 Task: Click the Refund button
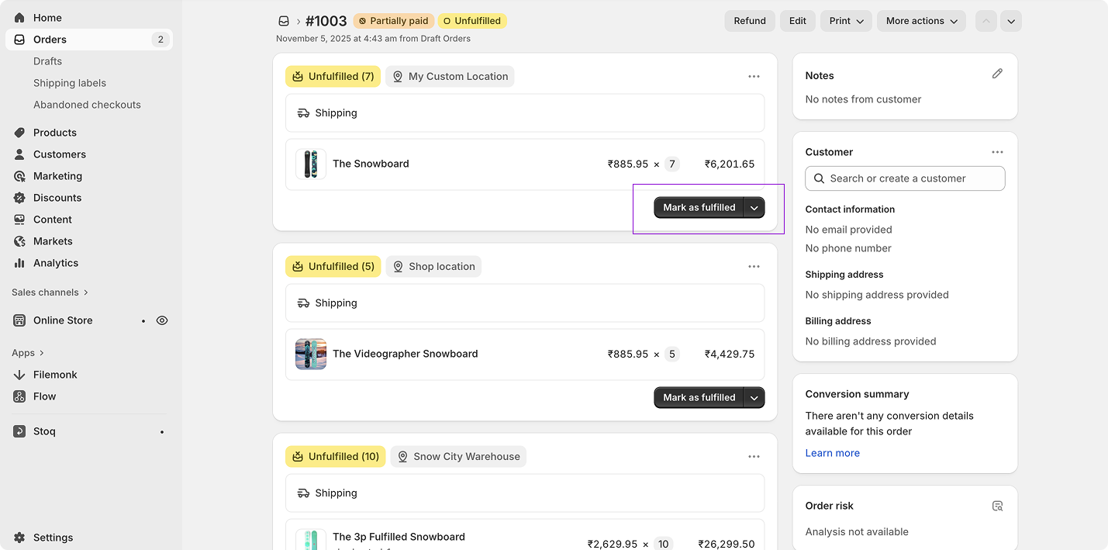click(749, 21)
